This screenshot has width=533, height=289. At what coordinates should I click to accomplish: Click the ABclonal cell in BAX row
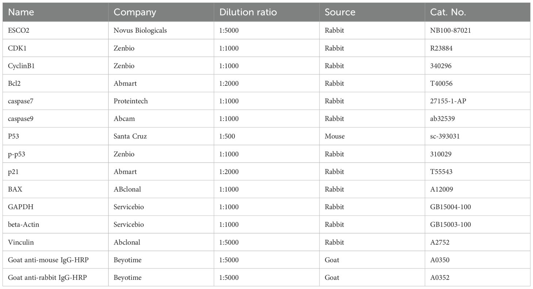tap(127, 189)
